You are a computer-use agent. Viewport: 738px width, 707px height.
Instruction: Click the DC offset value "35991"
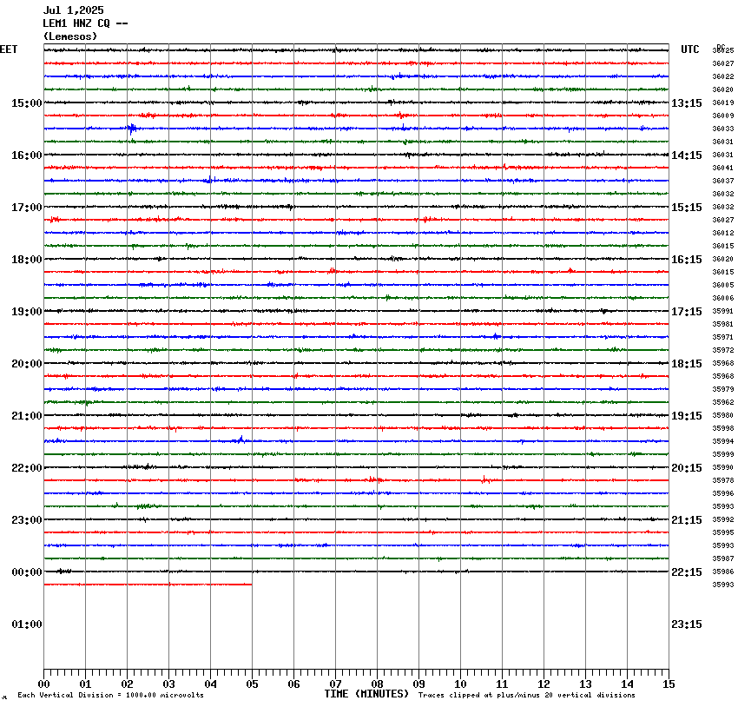tap(723, 311)
